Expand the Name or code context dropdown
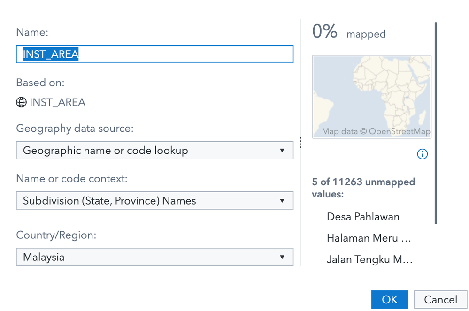This screenshot has width=469, height=311. tap(155, 201)
